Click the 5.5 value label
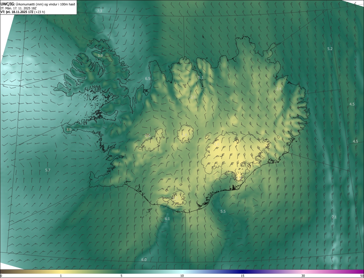 [223, 211]
